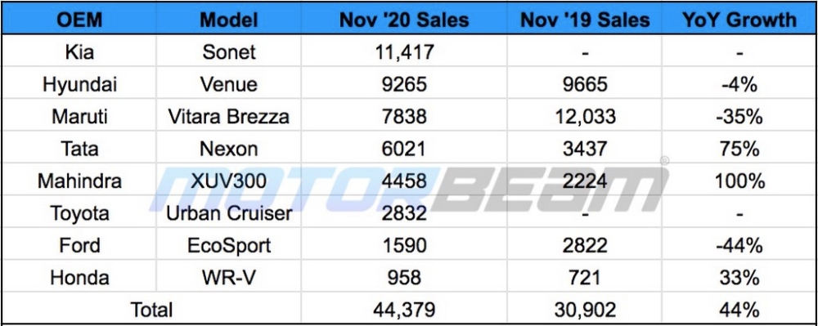Click the YoY Growth column header
Screen dimensions: 818x326
coord(739,20)
